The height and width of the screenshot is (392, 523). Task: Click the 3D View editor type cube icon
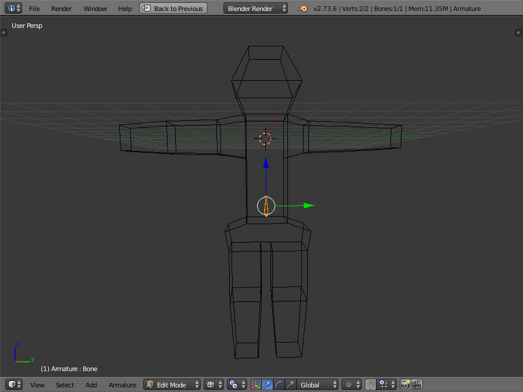point(14,384)
